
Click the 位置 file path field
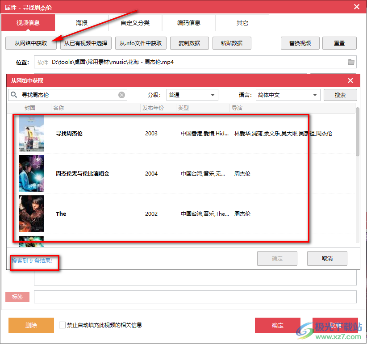(x=195, y=62)
